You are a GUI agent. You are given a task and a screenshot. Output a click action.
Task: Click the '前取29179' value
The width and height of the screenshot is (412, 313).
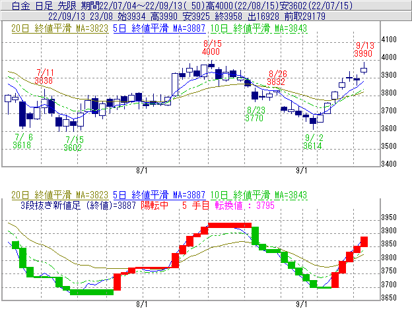305,16
